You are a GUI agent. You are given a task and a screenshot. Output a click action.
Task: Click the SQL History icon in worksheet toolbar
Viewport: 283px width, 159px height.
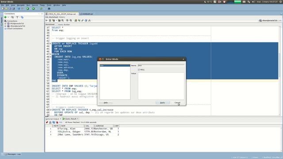[x=86, y=21]
